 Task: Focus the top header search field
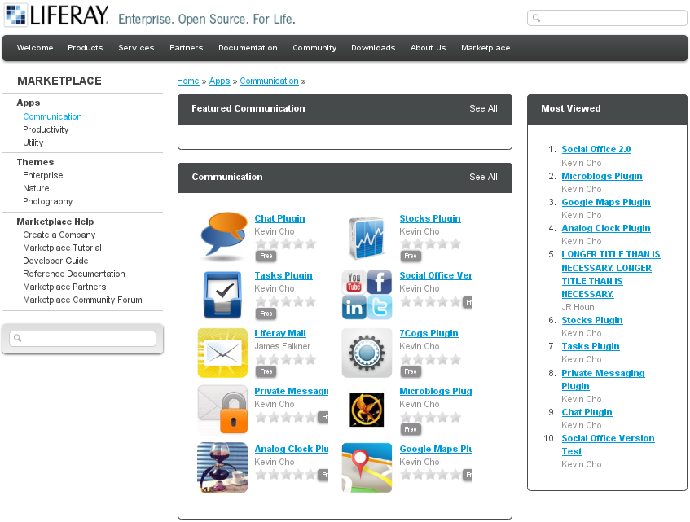(607, 18)
